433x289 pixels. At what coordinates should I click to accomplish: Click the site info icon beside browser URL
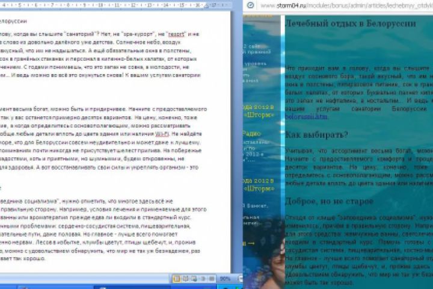pos(250,5)
